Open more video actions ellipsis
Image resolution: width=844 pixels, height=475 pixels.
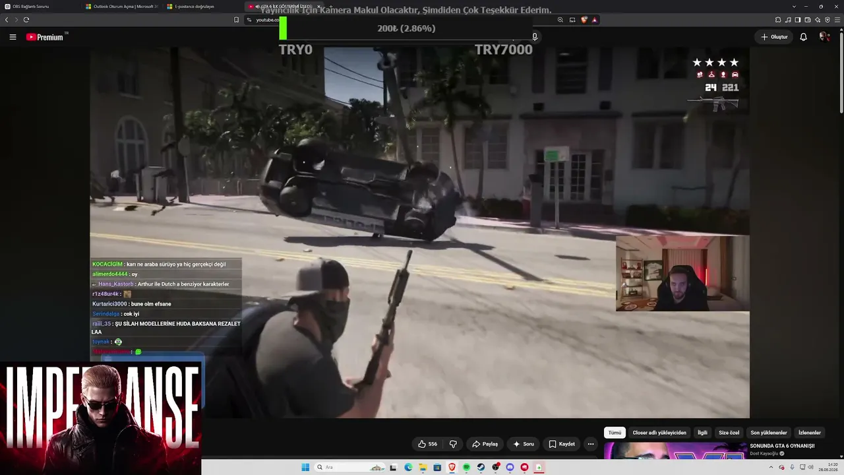[591, 444]
